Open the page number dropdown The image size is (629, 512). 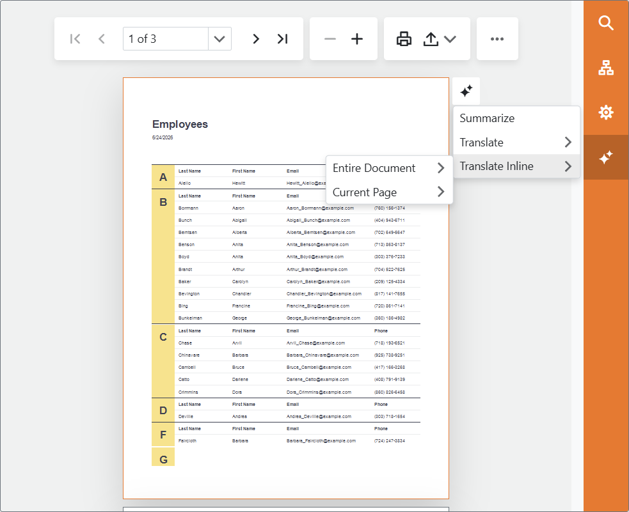pos(219,39)
